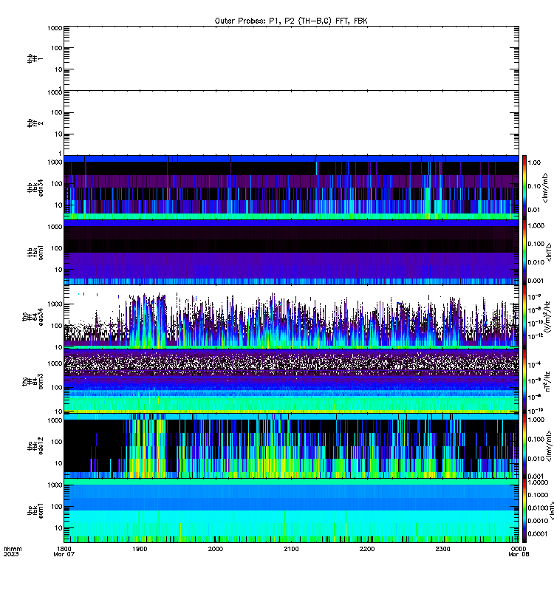Click the "2300" time axis label
This screenshot has width=554, height=591.
coord(442,549)
